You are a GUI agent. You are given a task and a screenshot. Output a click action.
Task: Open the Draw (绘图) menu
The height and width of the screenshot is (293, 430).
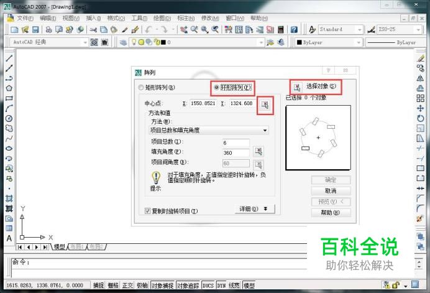pyautogui.click(x=162, y=18)
